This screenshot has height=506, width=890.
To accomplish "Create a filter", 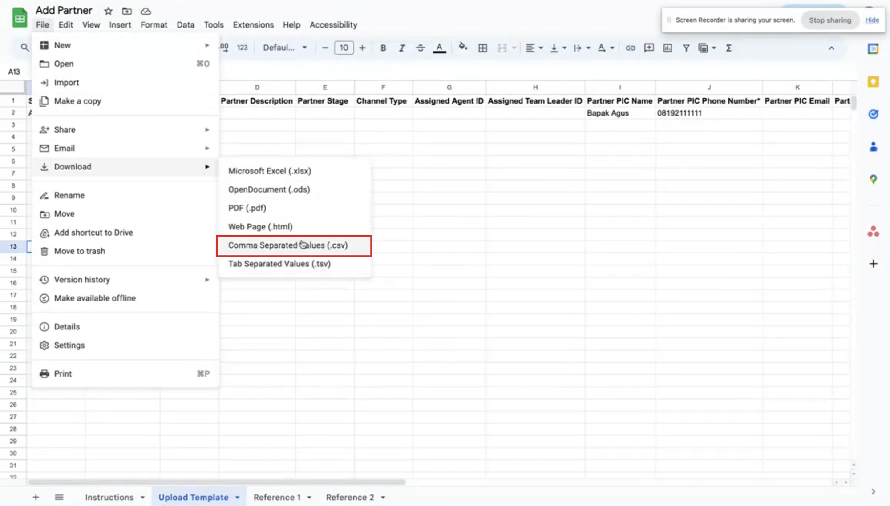I will point(686,48).
